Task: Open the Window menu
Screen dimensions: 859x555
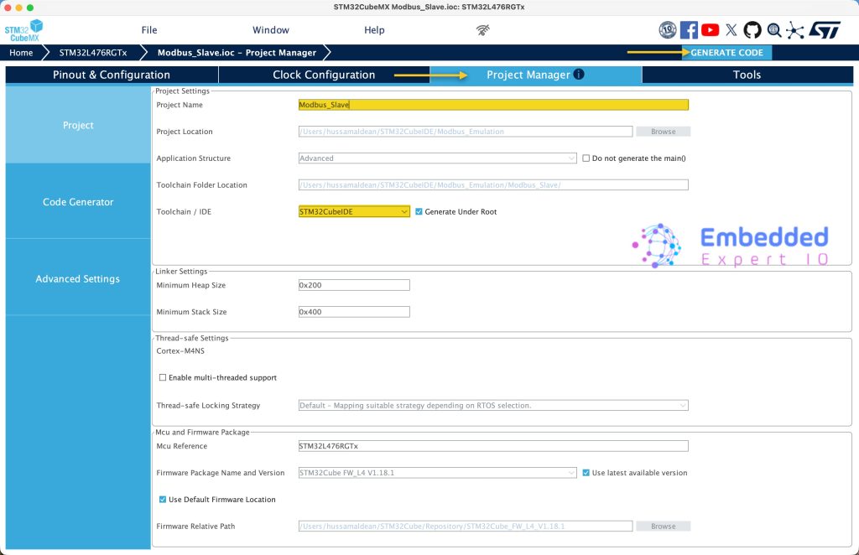Action: 270,30
